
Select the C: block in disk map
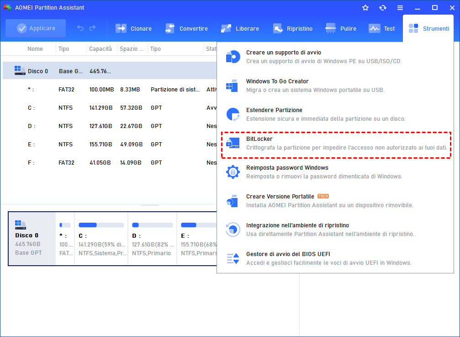tap(101, 239)
